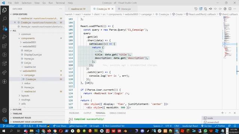
Task: Expand the website0001 folder
Action: 29,42
